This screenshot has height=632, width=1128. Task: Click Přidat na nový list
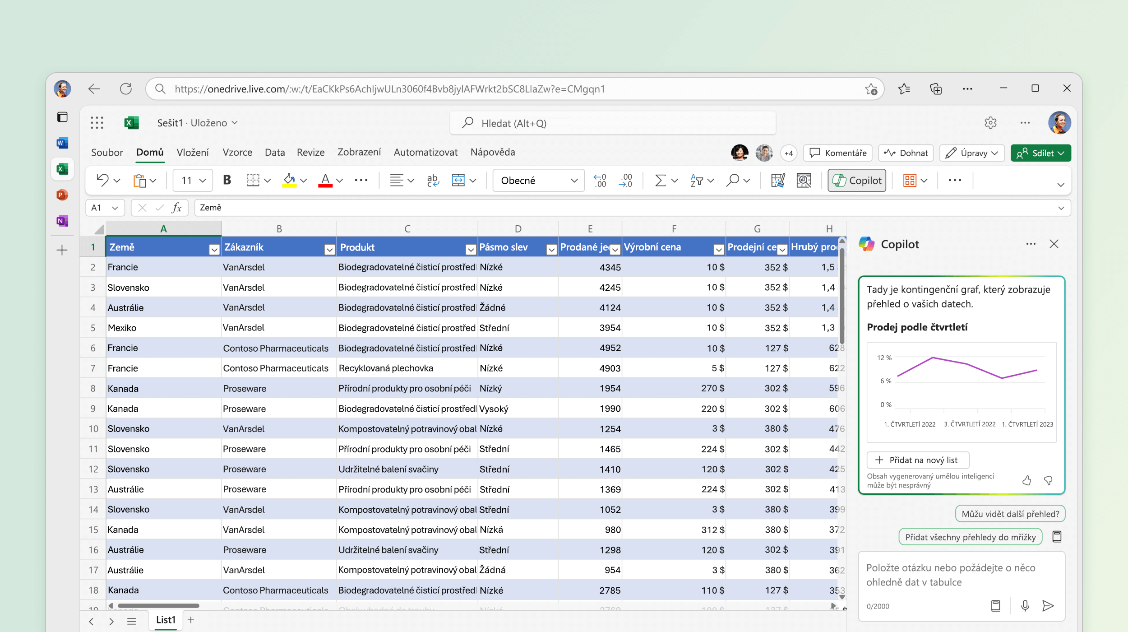tap(918, 460)
